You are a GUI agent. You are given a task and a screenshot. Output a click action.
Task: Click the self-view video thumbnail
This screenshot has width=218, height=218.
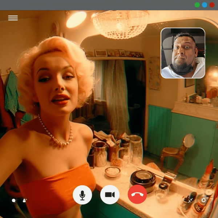(183, 53)
